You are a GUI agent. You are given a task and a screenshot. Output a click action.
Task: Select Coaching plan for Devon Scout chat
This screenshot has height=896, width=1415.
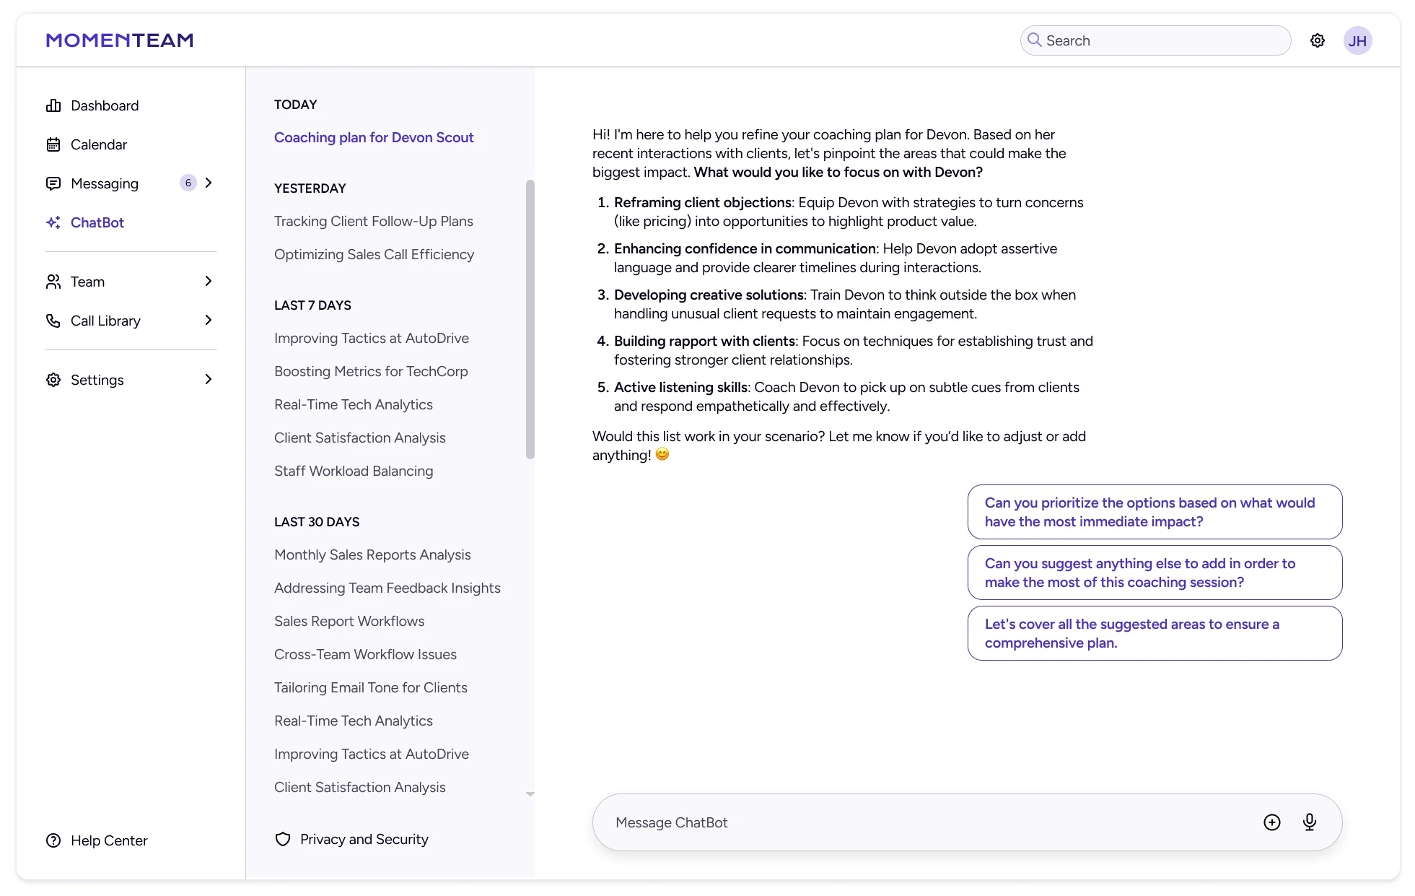click(x=373, y=137)
